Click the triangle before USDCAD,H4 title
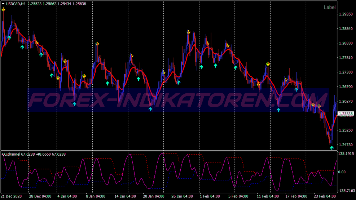Image resolution: width=356 pixels, height=200 pixels. pyautogui.click(x=3, y=4)
